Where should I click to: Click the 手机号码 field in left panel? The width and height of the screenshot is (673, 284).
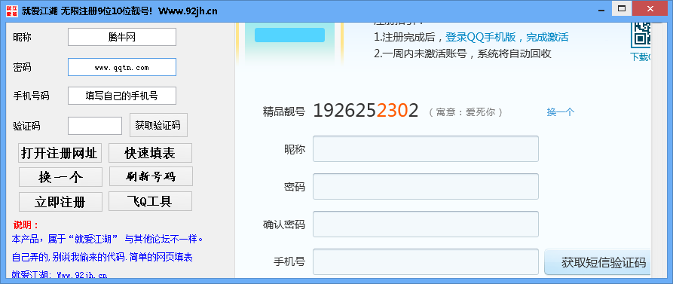[122, 96]
